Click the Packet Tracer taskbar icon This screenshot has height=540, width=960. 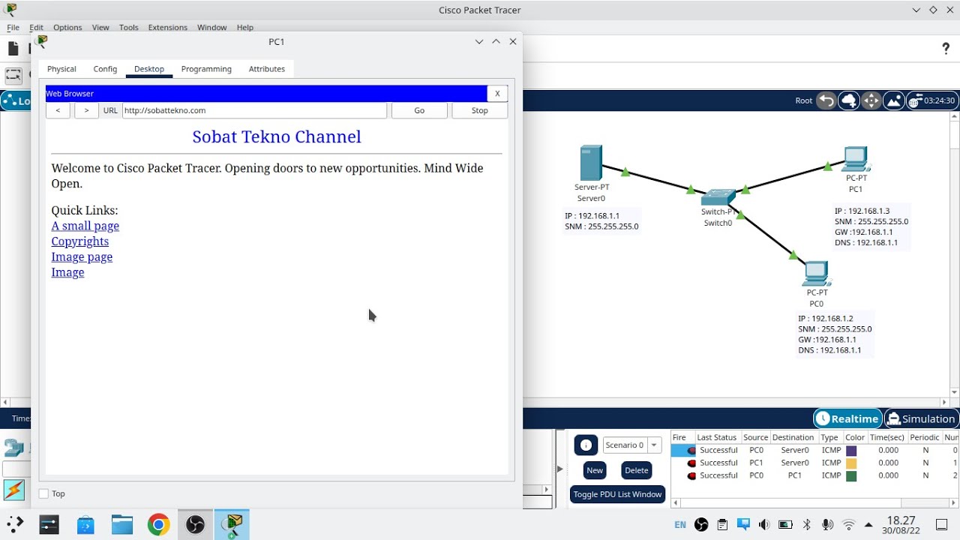(x=232, y=524)
